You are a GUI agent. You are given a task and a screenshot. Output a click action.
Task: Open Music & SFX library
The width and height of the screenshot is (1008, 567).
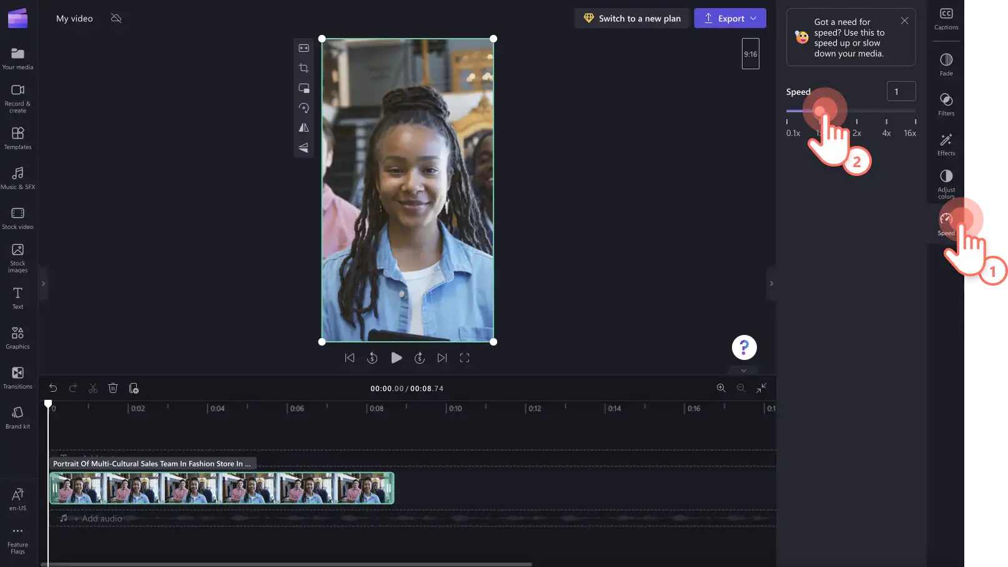coord(17,178)
